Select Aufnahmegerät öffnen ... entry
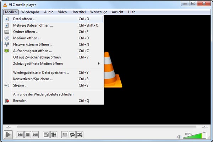213x142 pixels. point(53,51)
